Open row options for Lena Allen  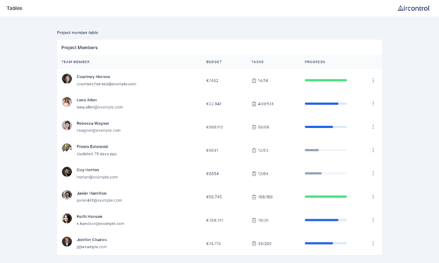click(x=373, y=103)
